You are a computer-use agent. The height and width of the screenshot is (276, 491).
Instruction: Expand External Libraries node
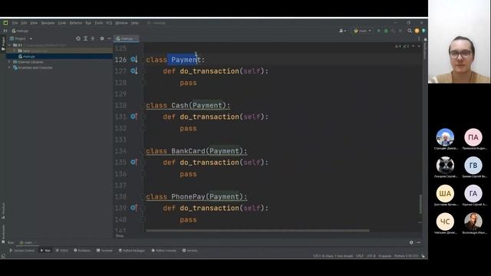click(9, 62)
